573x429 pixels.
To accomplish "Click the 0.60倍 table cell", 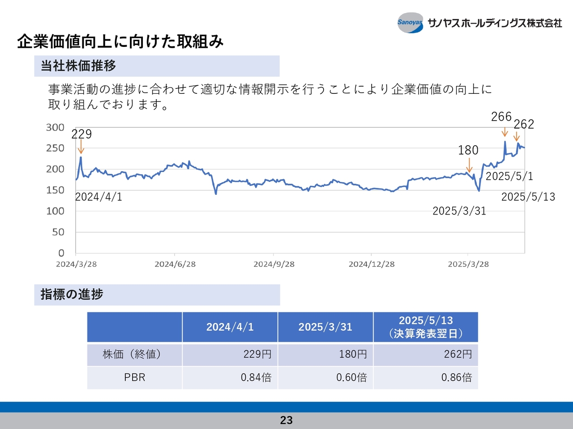I will [325, 378].
